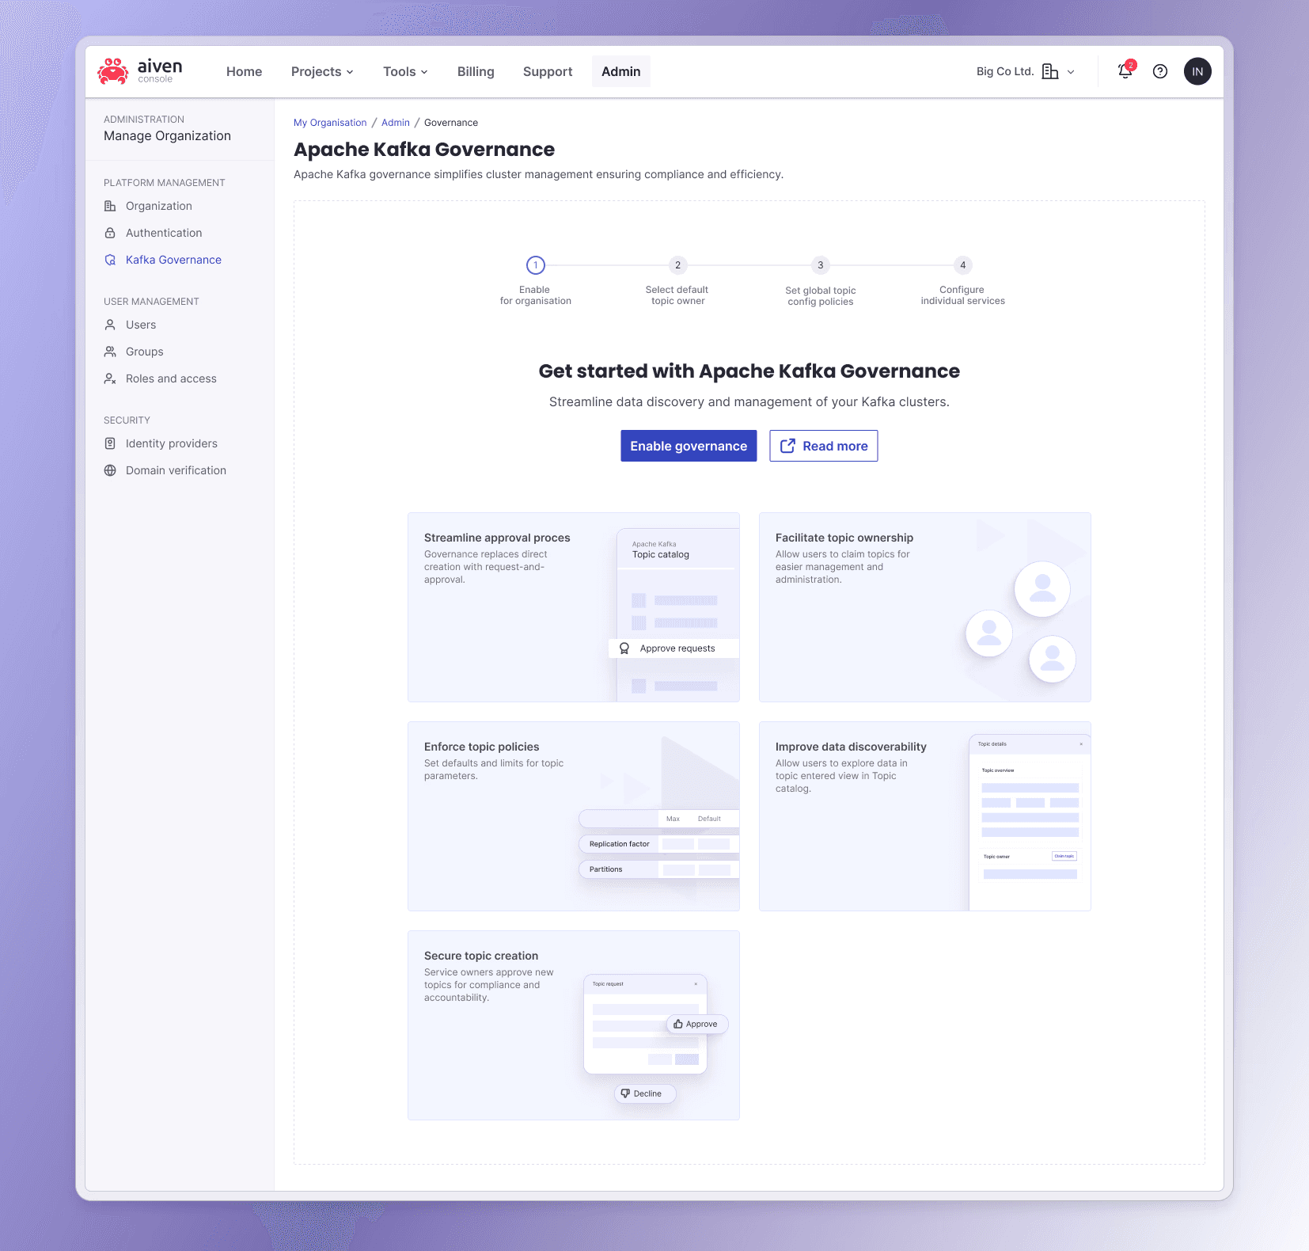Image resolution: width=1309 pixels, height=1251 pixels.
Task: Open the Support nav item
Action: [x=548, y=71]
